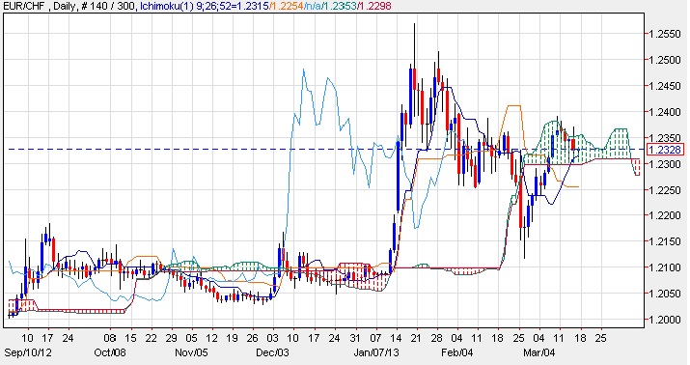This screenshot has height=365, width=690.
Task: Select the Ichimoku(1) indicator label
Action: coord(166,6)
